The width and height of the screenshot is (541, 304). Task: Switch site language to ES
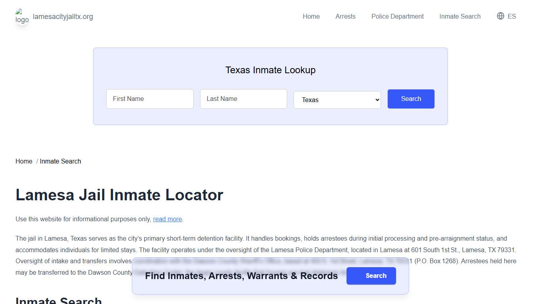(x=511, y=16)
